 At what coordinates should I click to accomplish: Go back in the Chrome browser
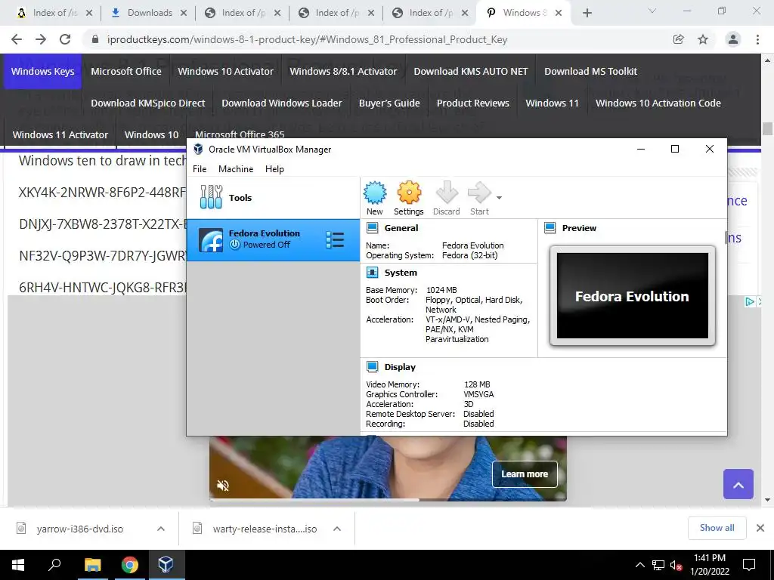point(17,39)
